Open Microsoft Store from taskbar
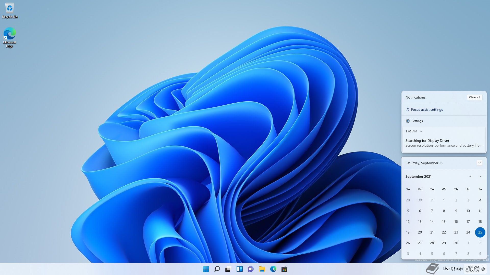 [284, 269]
